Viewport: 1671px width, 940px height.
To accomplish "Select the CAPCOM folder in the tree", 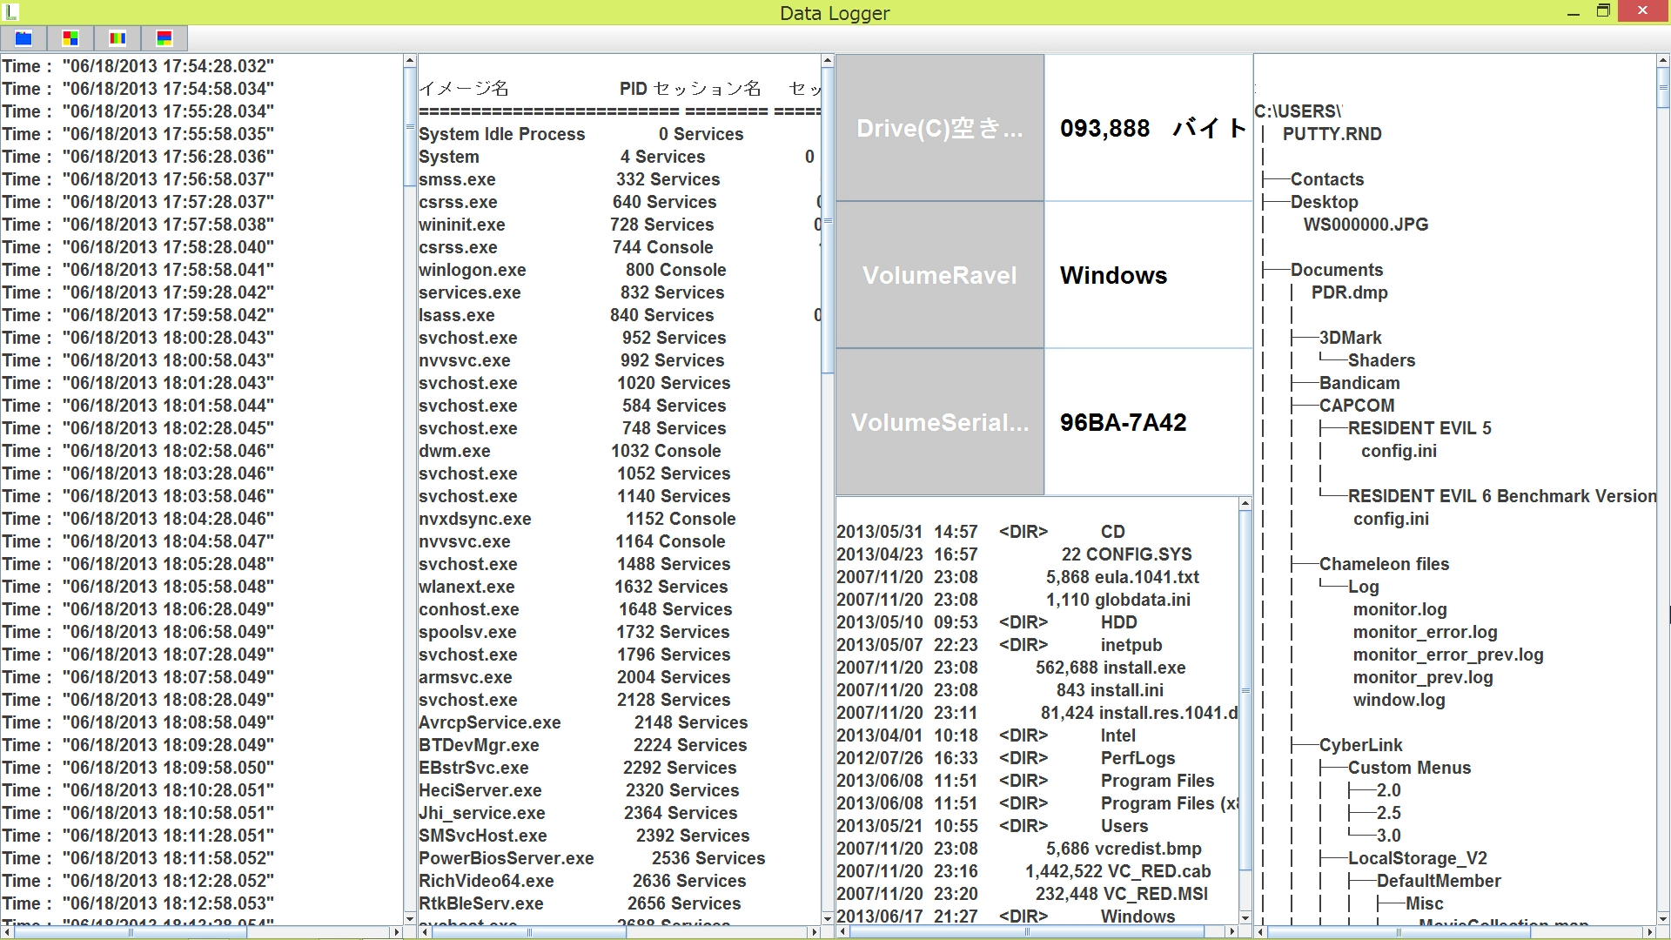I will (x=1356, y=406).
